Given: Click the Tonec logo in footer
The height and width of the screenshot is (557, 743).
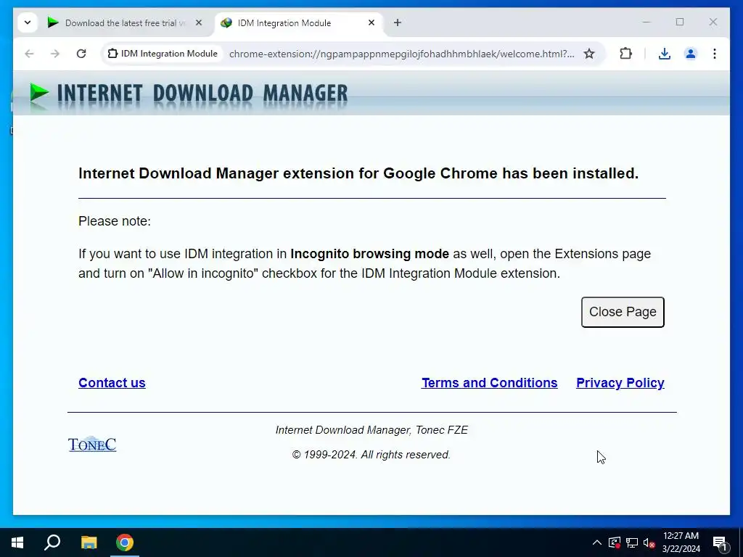Looking at the screenshot, I should [92, 444].
